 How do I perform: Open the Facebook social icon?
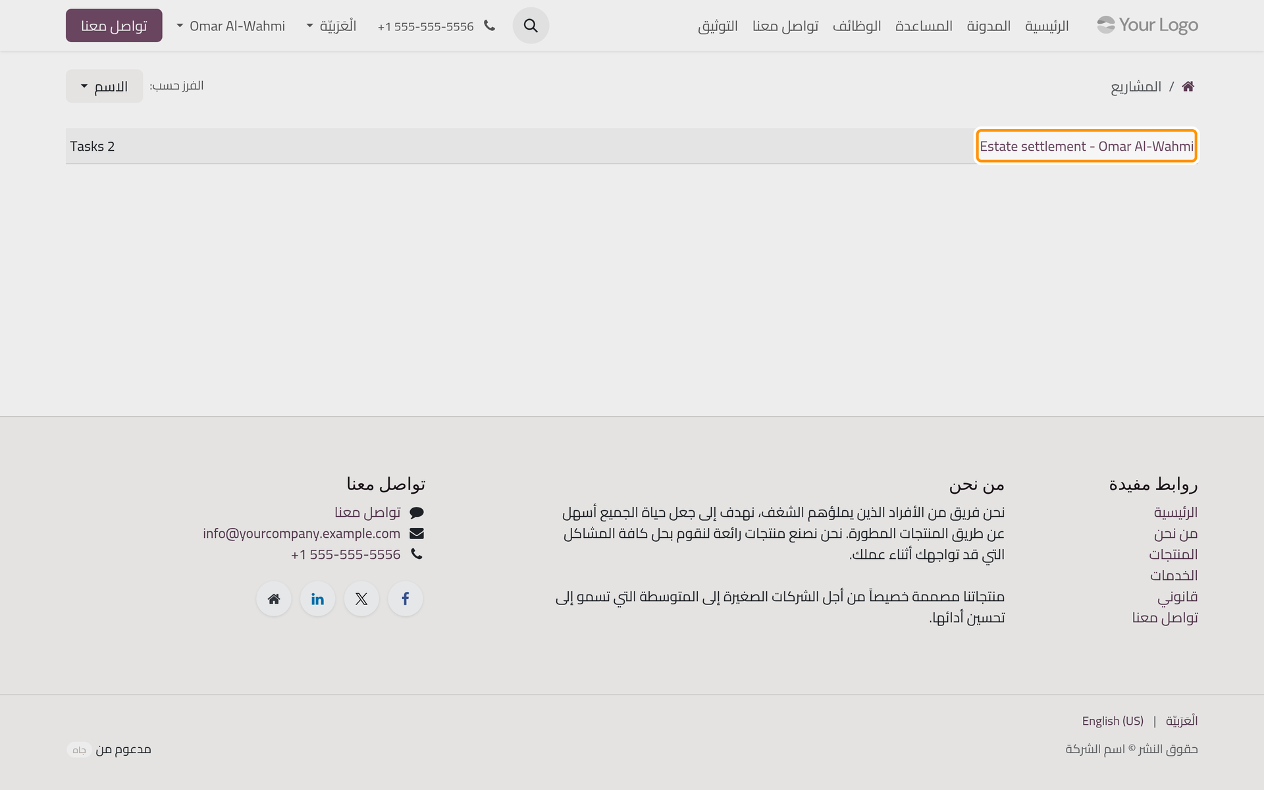click(406, 598)
